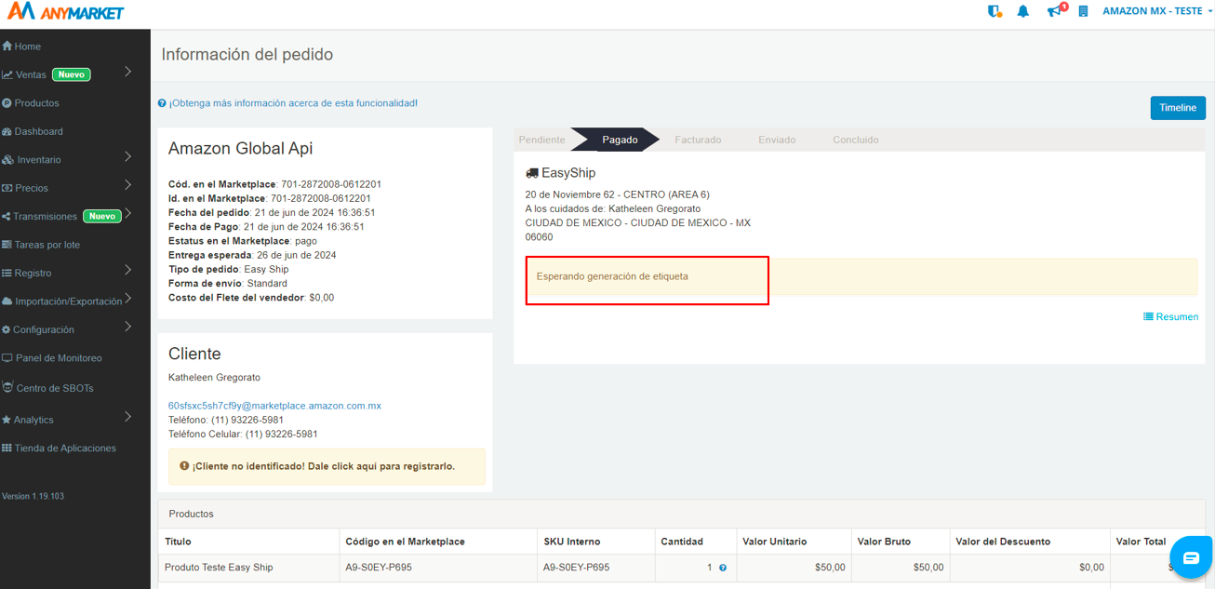This screenshot has width=1215, height=589.
Task: Click the Produto Teste Easy Ship title cell
Action: tap(248, 568)
